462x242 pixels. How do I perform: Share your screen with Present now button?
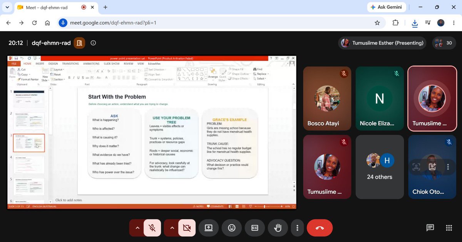coord(208,228)
